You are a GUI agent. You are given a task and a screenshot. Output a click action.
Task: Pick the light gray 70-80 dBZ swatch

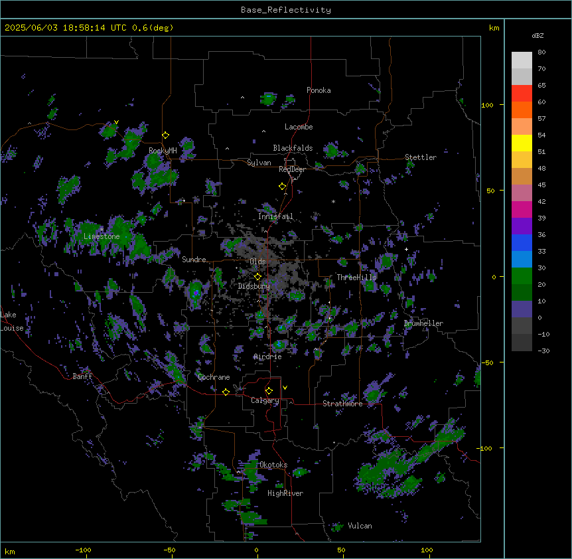[522, 60]
